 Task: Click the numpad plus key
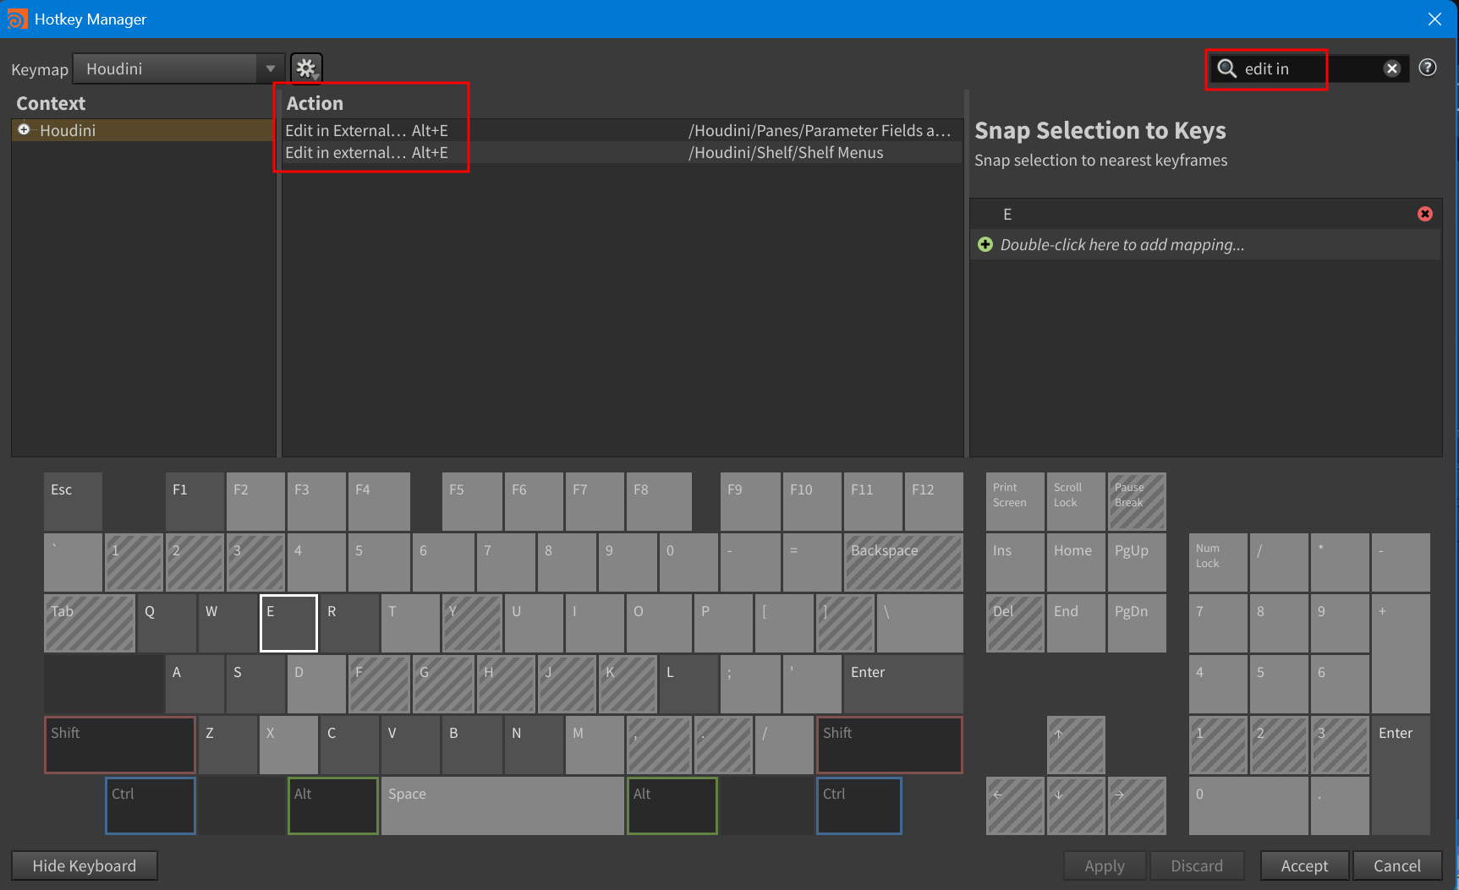click(x=1401, y=653)
